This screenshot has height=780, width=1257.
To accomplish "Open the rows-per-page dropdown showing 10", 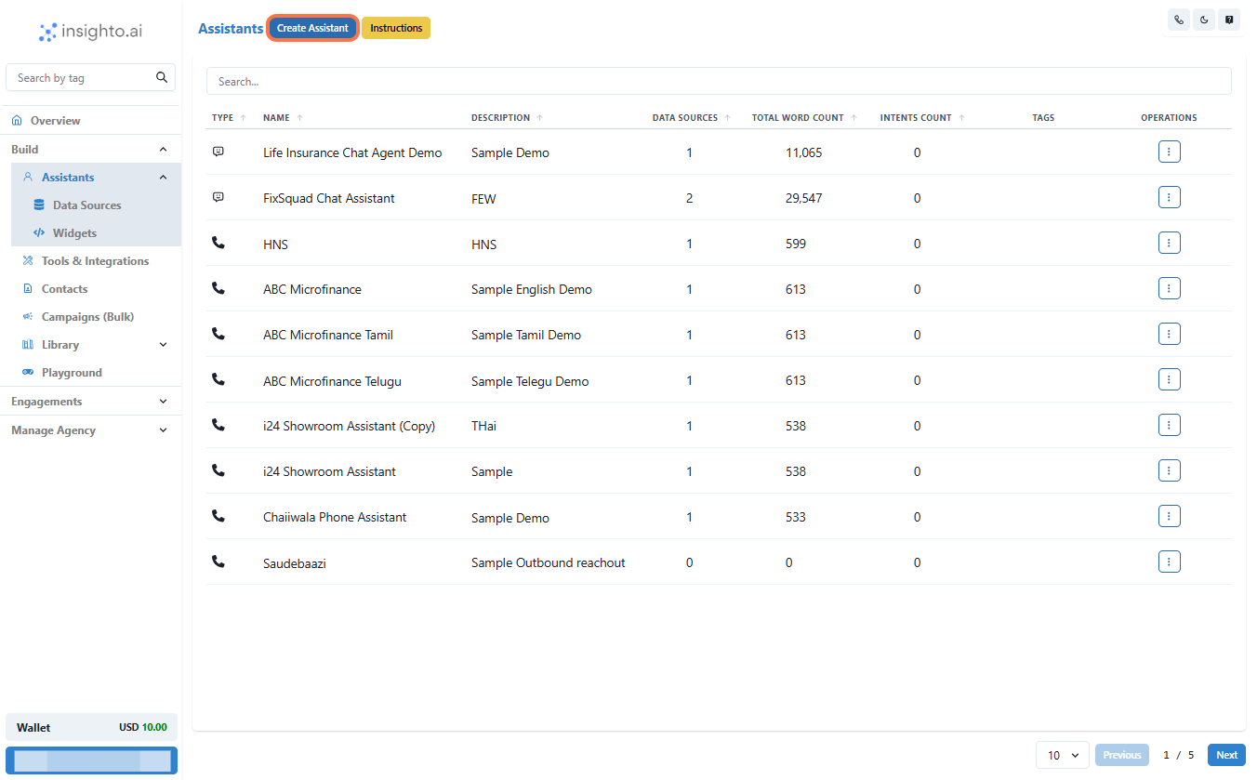I will coord(1063,755).
